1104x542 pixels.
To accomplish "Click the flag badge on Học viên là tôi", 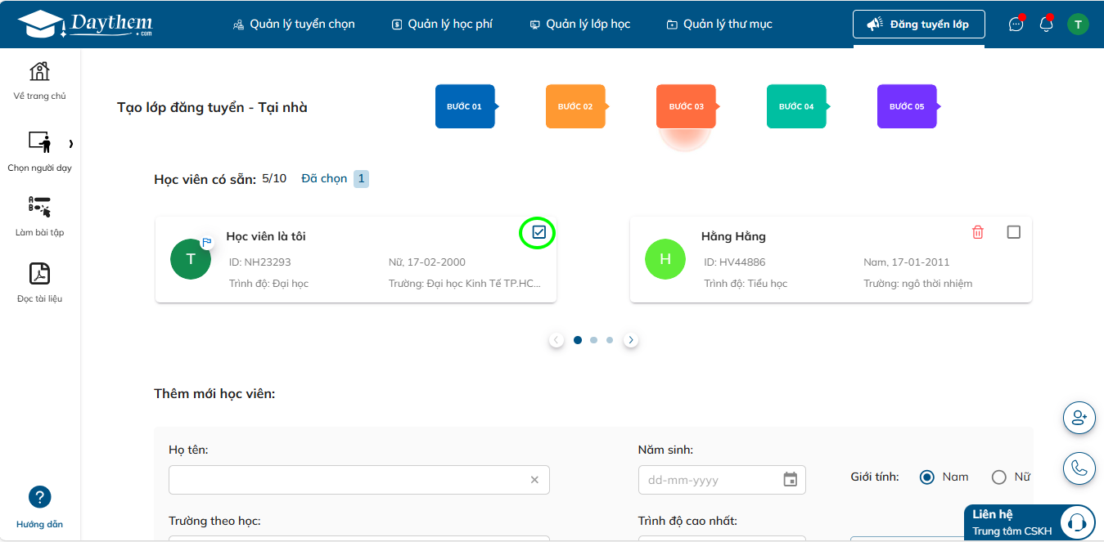I will [x=207, y=242].
